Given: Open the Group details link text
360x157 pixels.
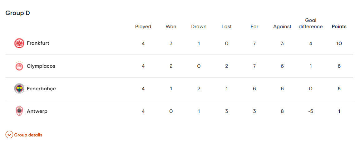Looking at the screenshot, I should [28, 135].
